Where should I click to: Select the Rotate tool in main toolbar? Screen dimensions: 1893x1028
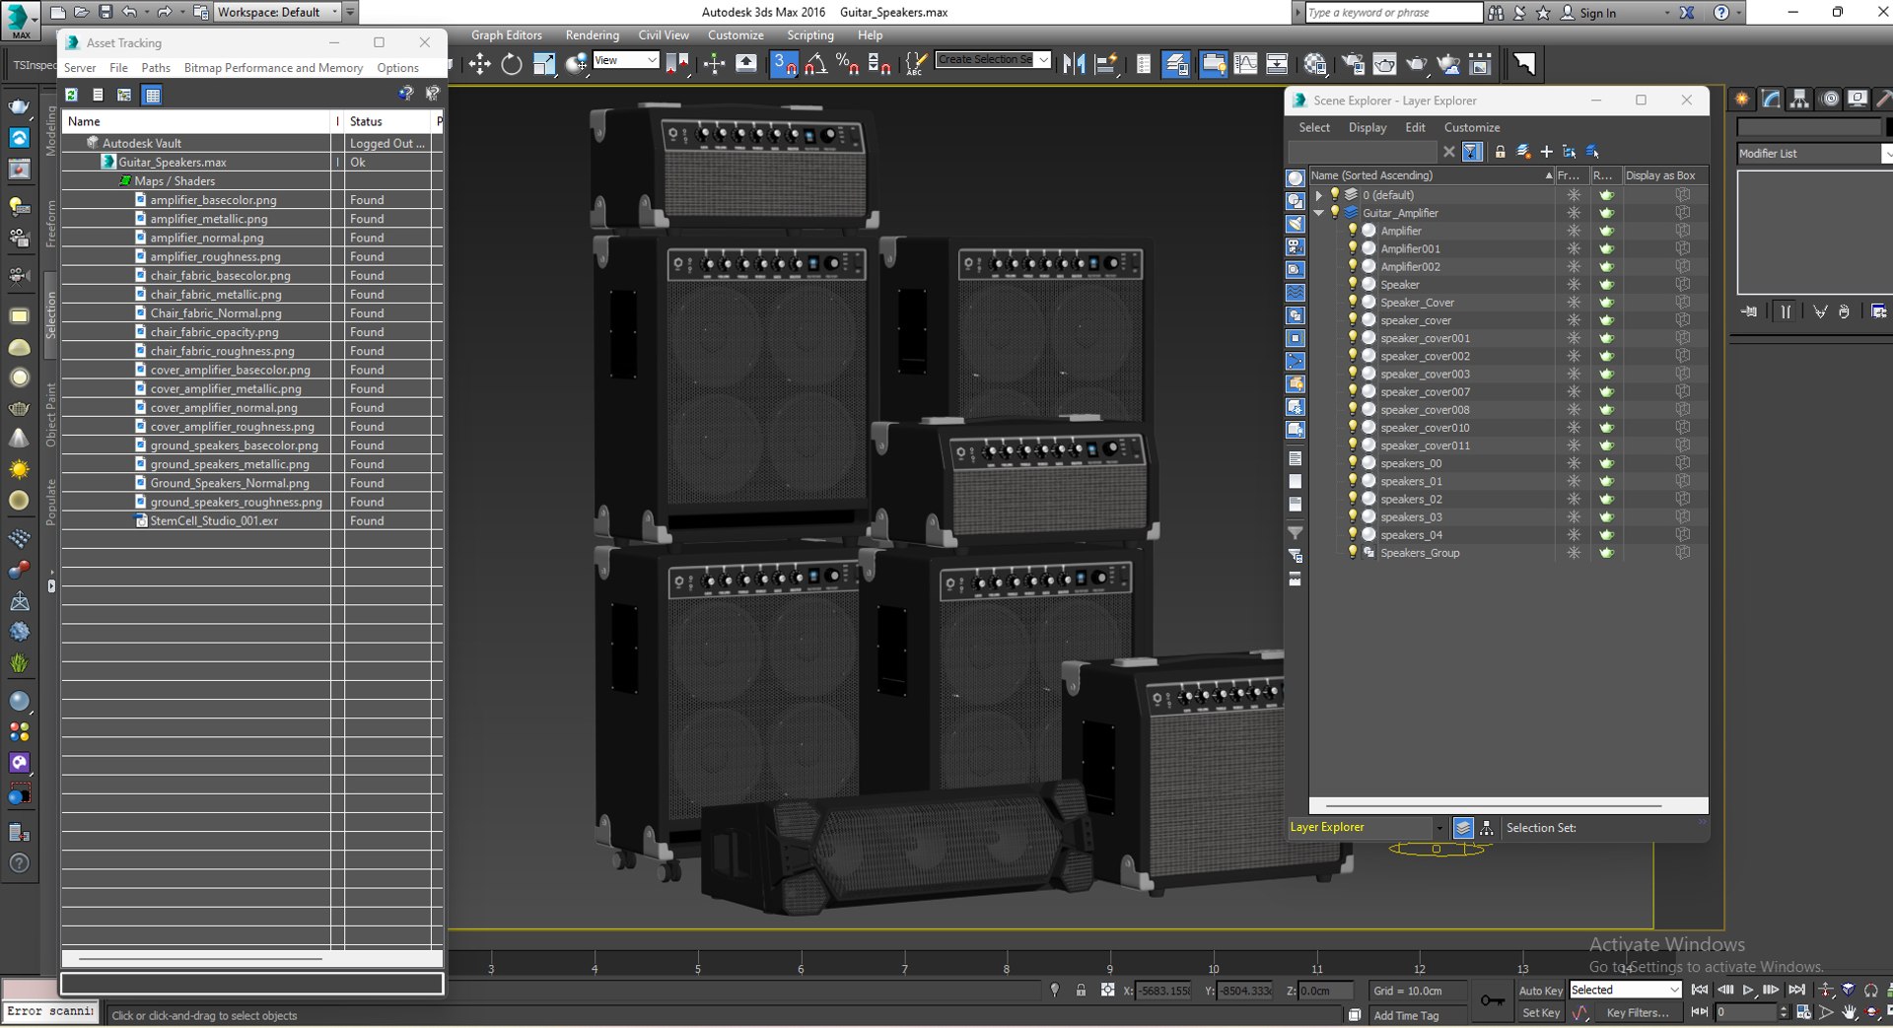pyautogui.click(x=511, y=64)
